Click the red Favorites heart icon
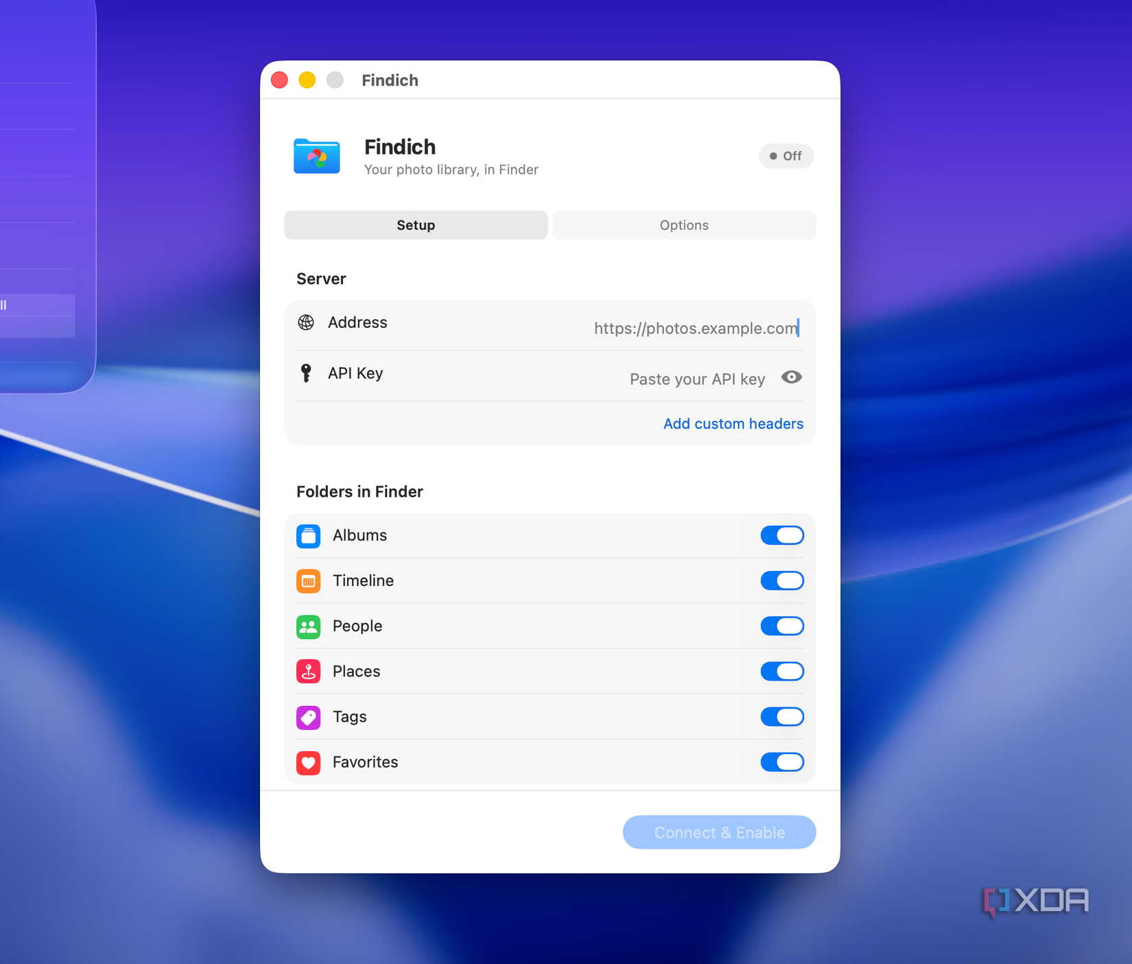The image size is (1132, 964). point(308,762)
